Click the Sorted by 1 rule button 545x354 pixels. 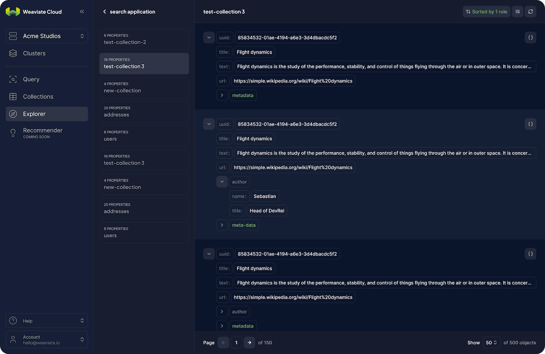click(x=486, y=12)
